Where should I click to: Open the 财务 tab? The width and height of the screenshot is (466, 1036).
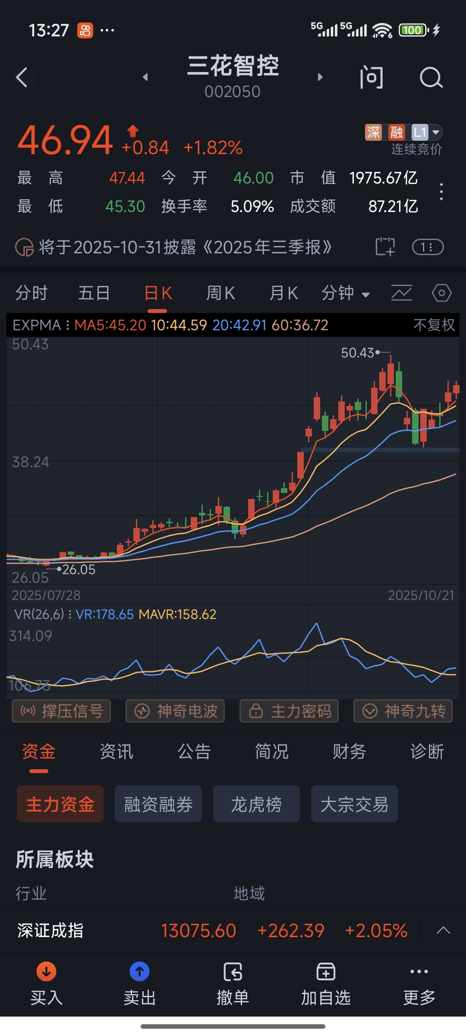[349, 752]
